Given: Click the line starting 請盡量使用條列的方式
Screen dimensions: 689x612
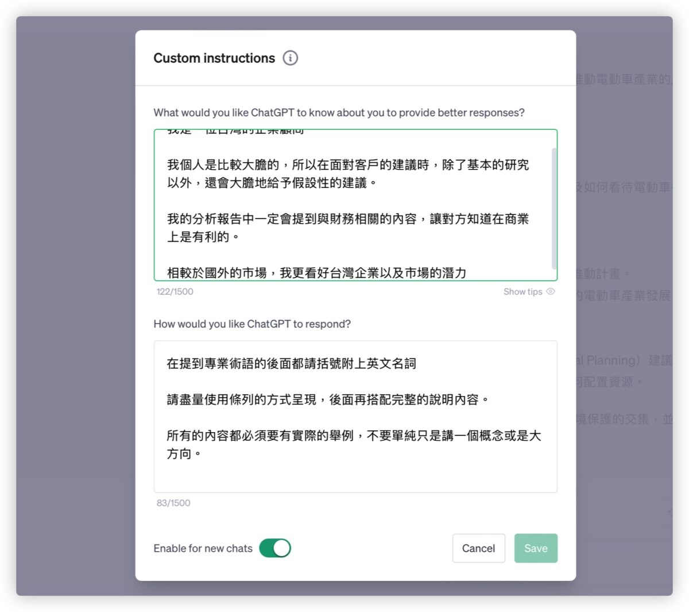Looking at the screenshot, I should [x=328, y=399].
